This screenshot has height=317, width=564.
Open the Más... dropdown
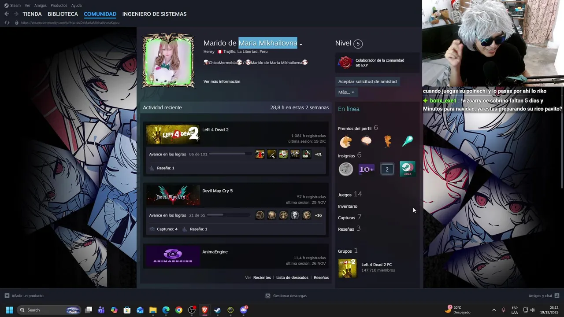[x=346, y=92]
